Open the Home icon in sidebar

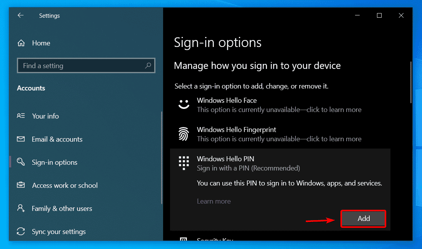pyautogui.click(x=21, y=43)
